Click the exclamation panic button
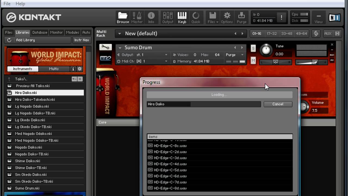 click(281, 17)
